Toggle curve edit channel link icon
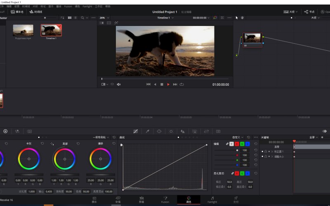This screenshot has height=206, width=330. [227, 144]
